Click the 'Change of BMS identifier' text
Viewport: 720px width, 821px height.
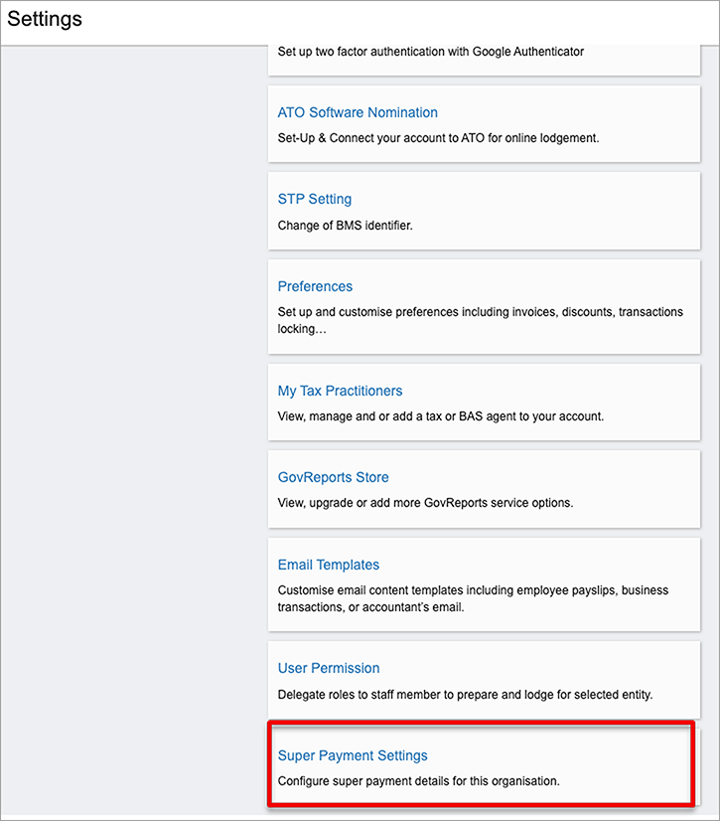(x=345, y=226)
